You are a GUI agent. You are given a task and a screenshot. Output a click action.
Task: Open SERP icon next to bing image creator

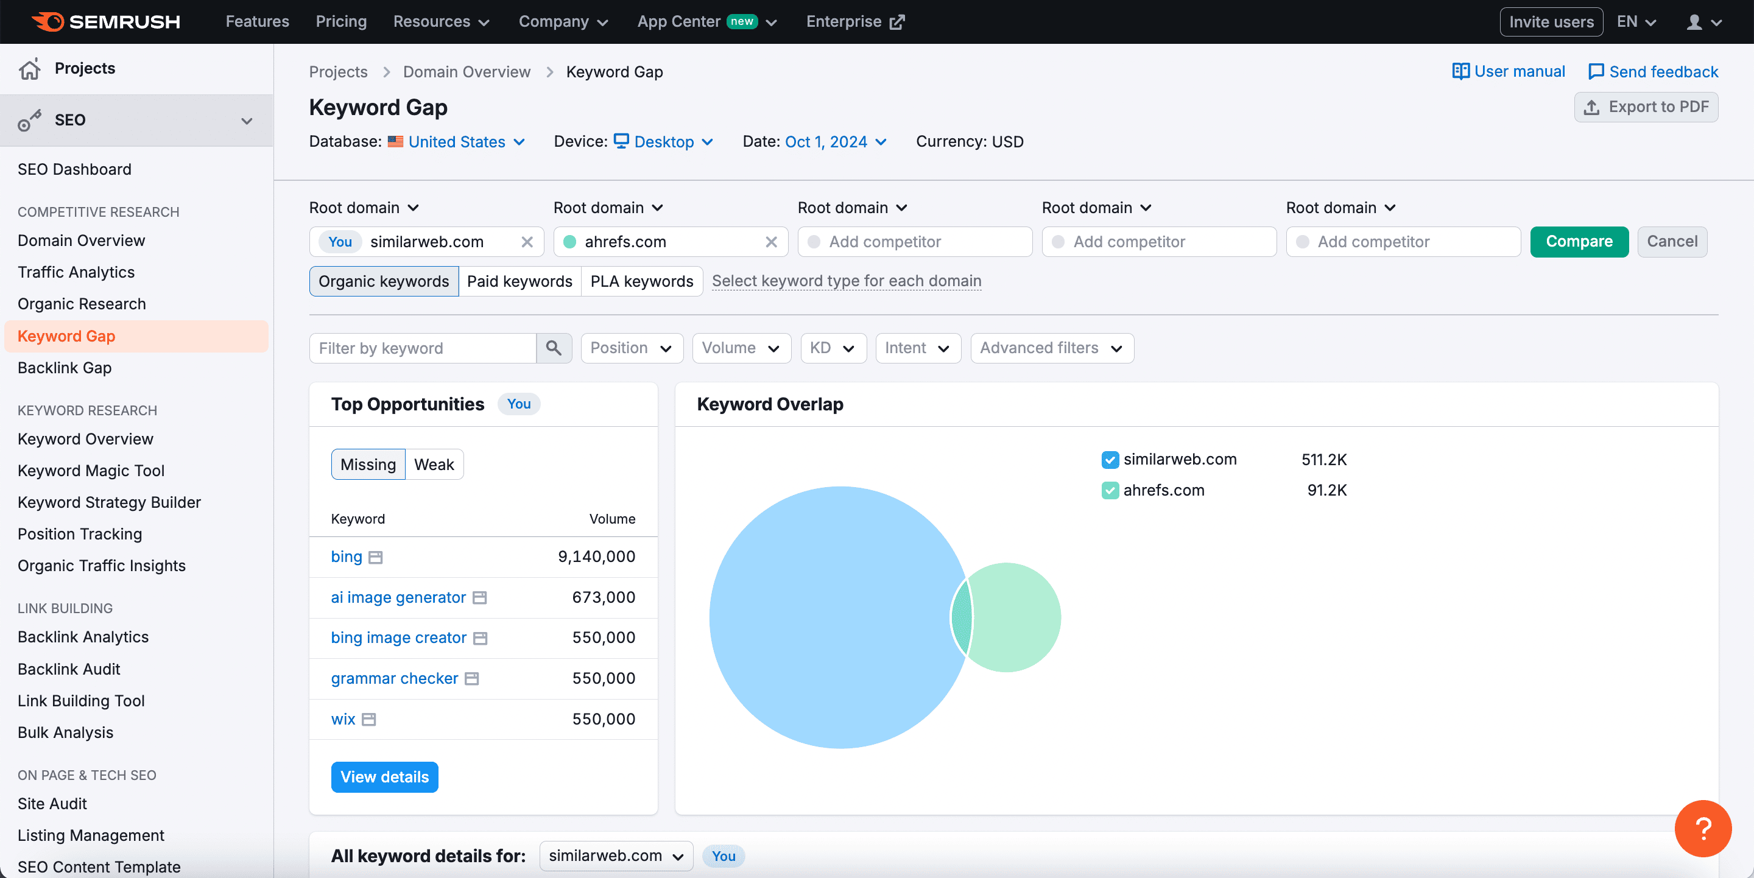[x=480, y=639]
